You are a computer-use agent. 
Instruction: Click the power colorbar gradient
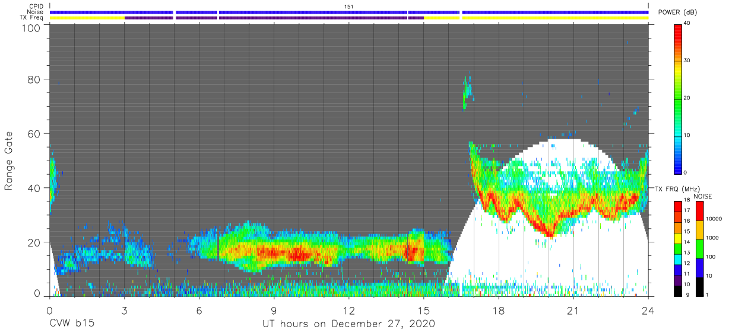(x=678, y=98)
